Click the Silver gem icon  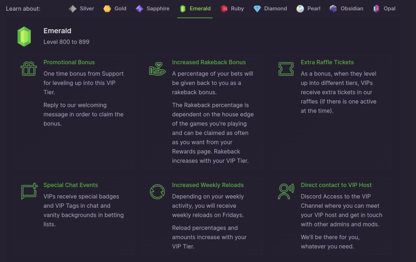[73, 9]
